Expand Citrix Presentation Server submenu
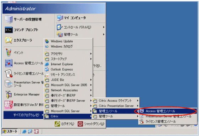 116,106
